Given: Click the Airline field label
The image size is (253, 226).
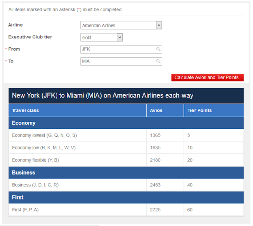Looking at the screenshot, I should [x=15, y=25].
